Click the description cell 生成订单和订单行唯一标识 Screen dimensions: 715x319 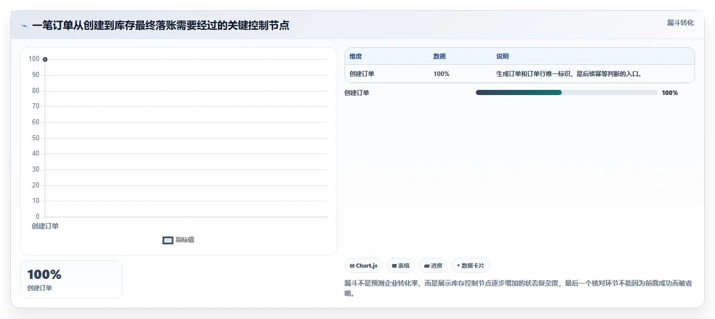point(569,74)
